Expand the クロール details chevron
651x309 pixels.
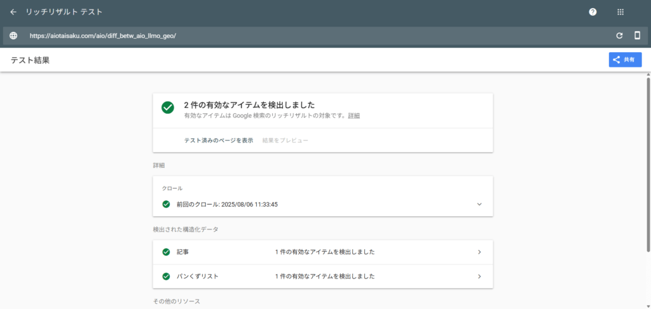coord(479,204)
